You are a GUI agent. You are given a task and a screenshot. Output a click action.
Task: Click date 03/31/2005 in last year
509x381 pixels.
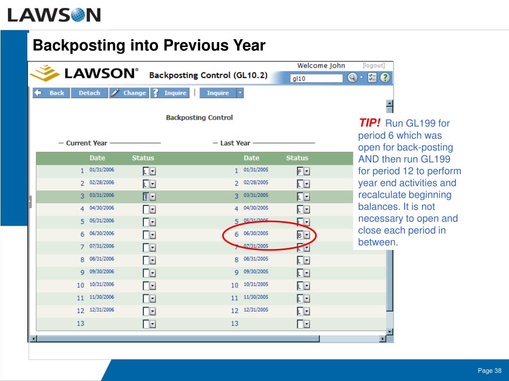(256, 195)
